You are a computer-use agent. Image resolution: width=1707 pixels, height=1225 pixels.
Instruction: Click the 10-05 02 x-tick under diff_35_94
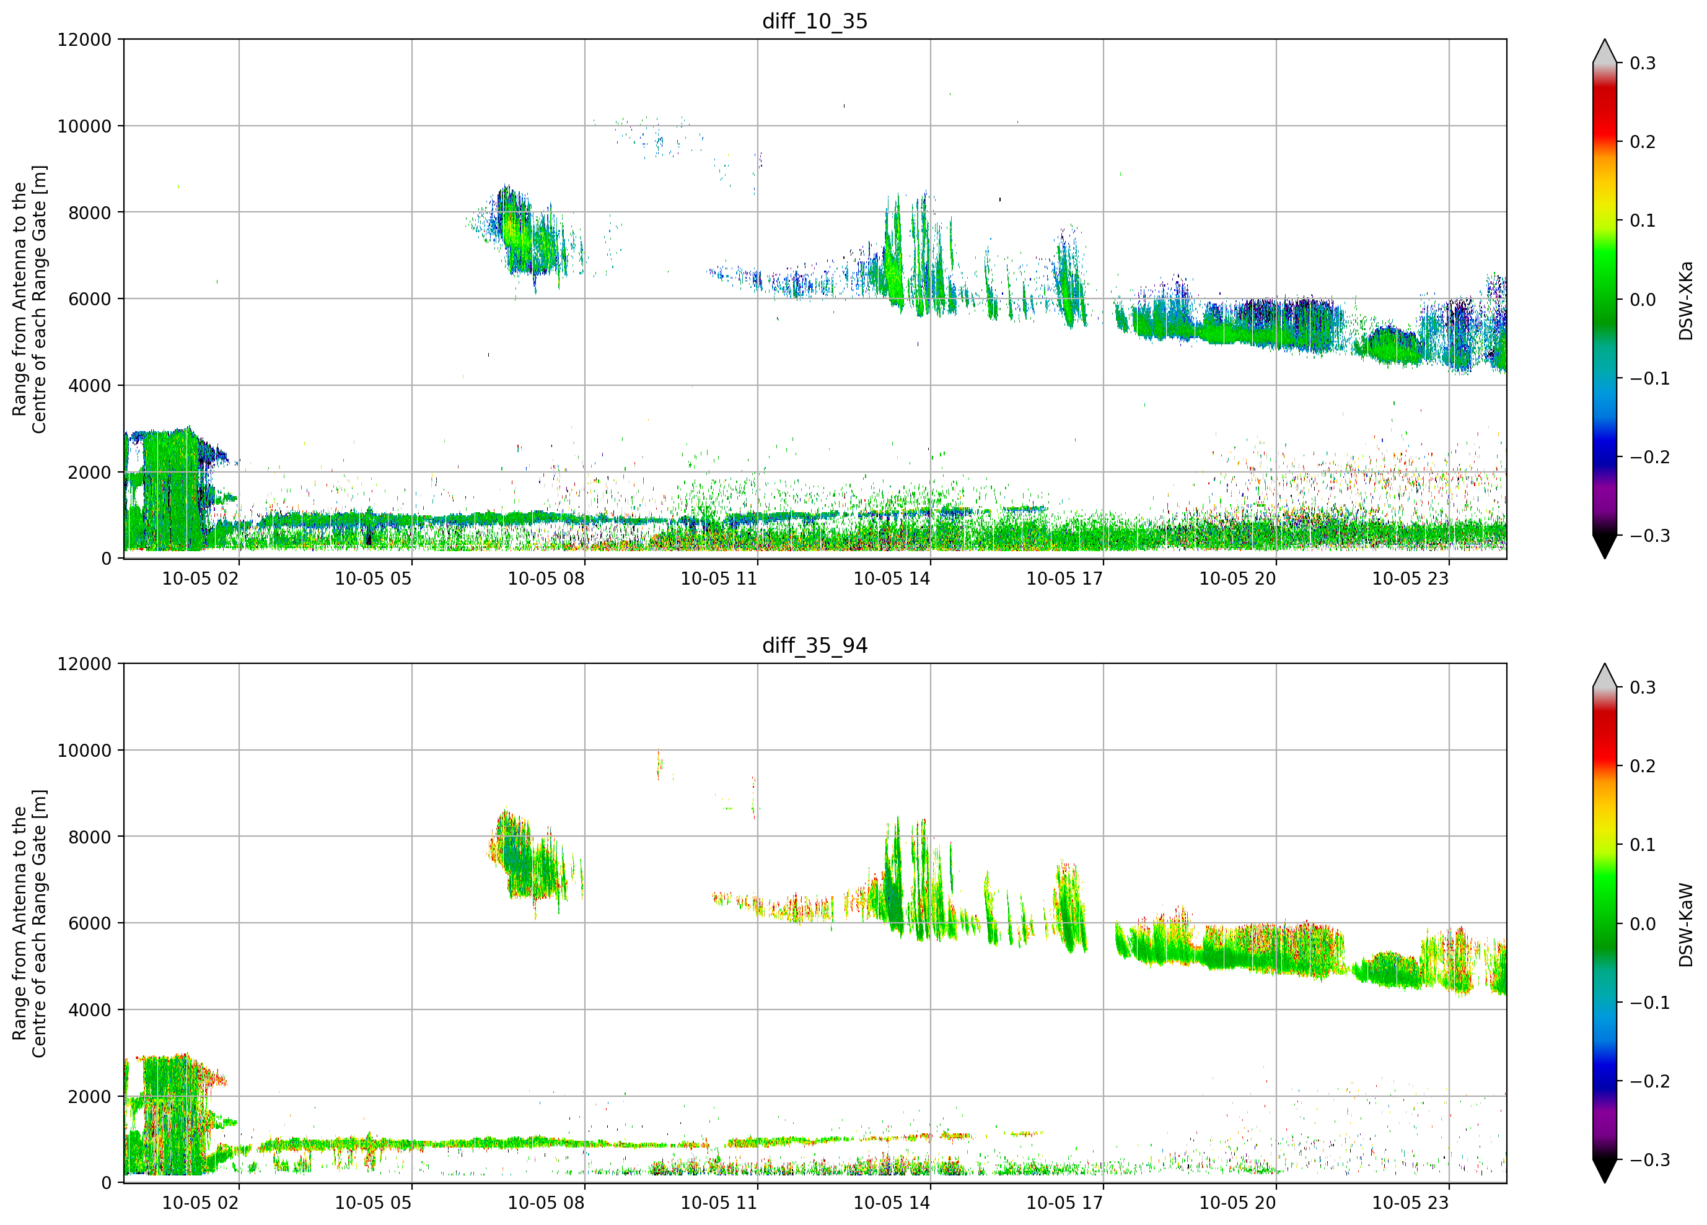(200, 1203)
